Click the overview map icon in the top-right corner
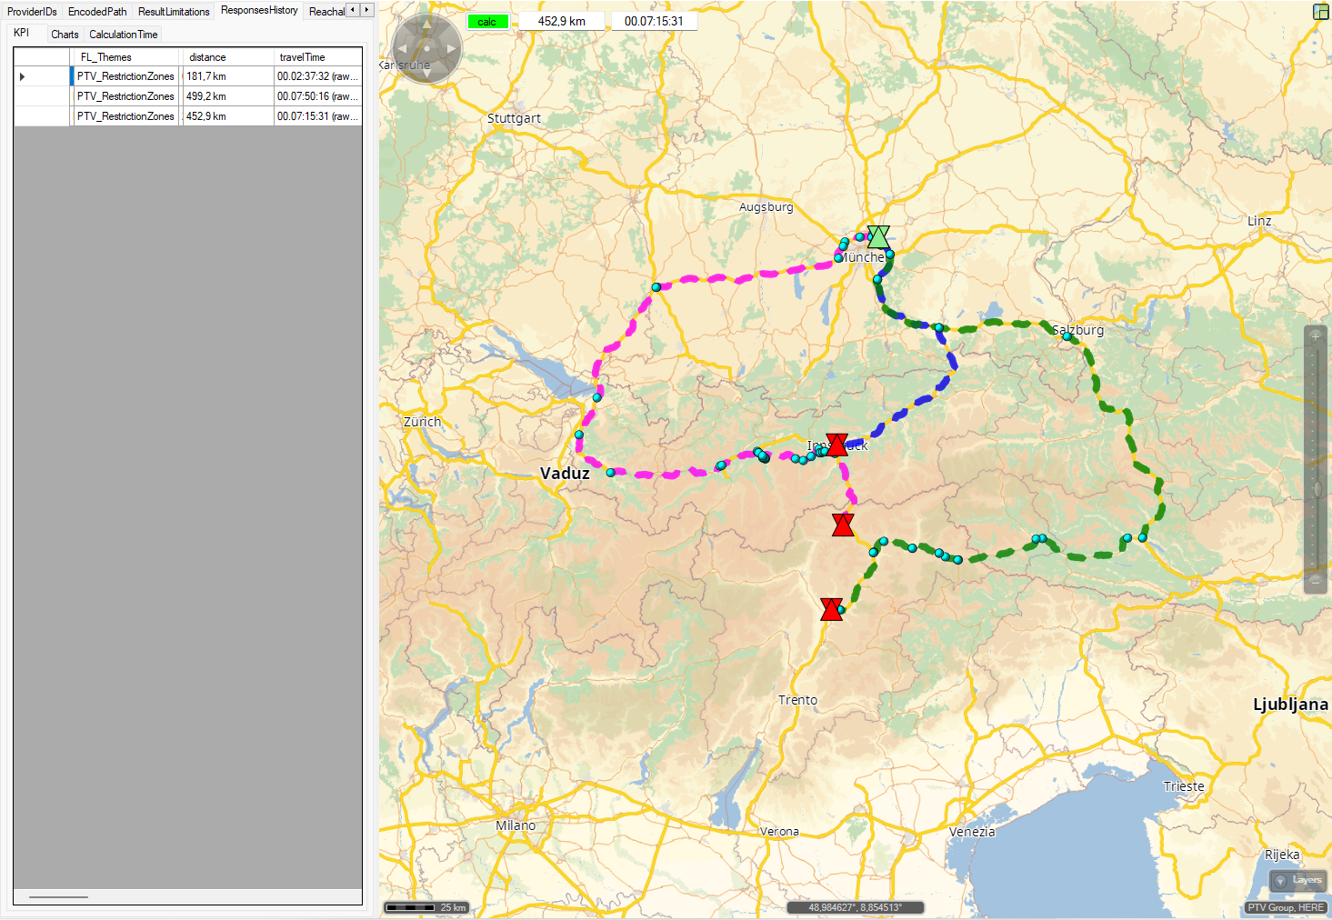This screenshot has height=920, width=1332. [x=1321, y=12]
